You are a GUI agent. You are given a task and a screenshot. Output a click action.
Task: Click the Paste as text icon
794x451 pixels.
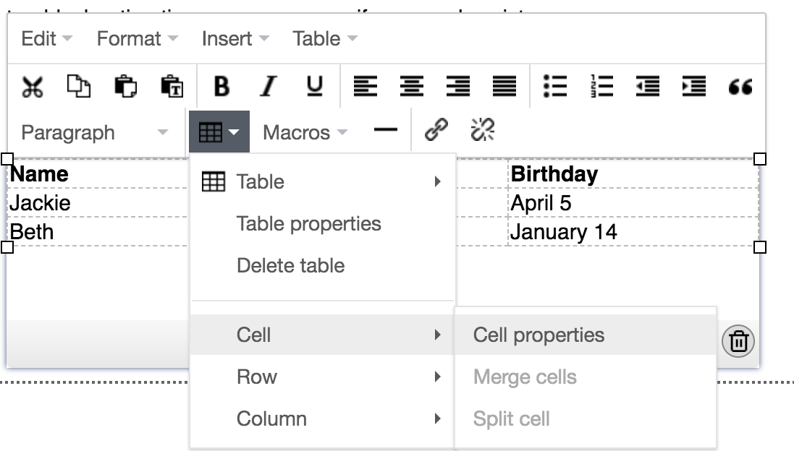click(x=172, y=86)
